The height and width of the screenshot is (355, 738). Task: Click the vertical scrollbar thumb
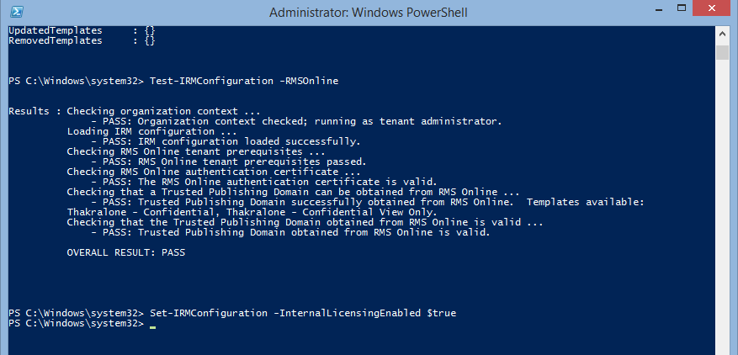pos(722,52)
